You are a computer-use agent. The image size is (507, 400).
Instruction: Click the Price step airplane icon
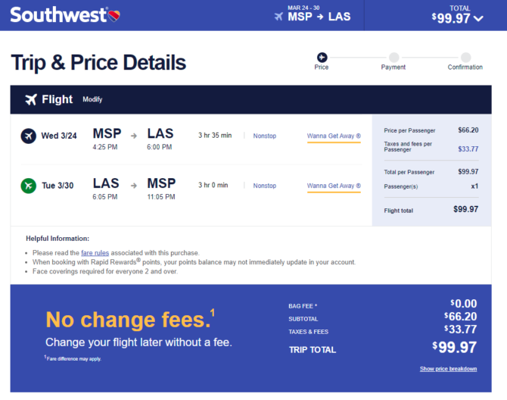click(x=322, y=58)
